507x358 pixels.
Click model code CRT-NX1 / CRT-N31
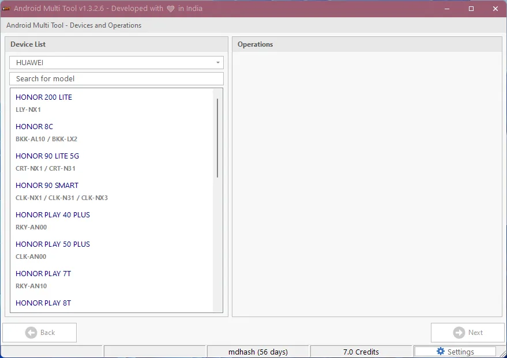[x=45, y=168]
